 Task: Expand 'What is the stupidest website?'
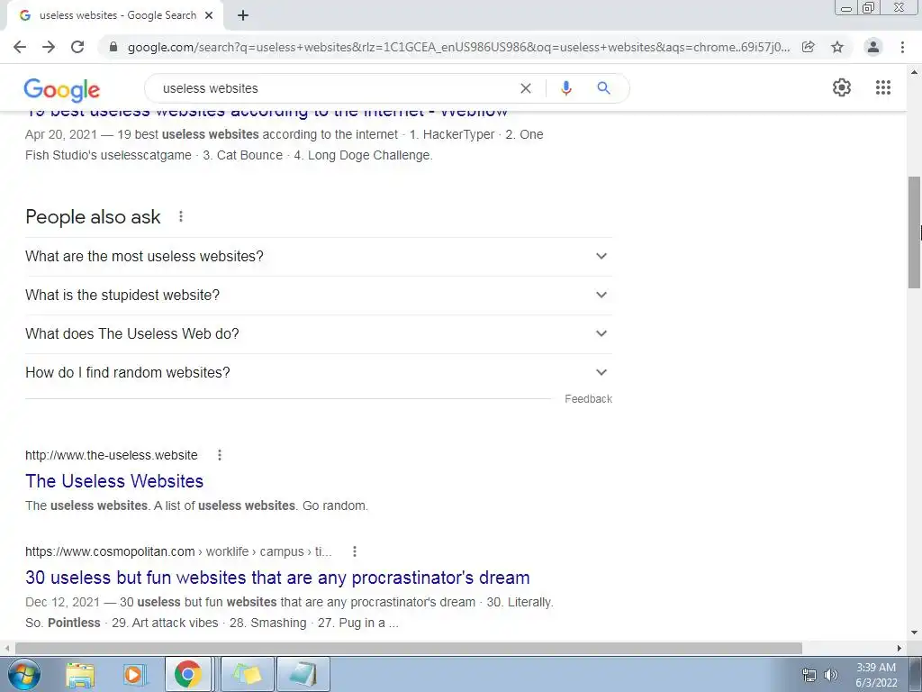319,296
